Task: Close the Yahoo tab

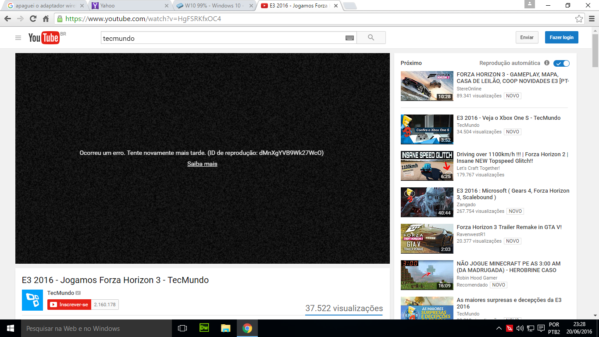Action: (x=166, y=6)
